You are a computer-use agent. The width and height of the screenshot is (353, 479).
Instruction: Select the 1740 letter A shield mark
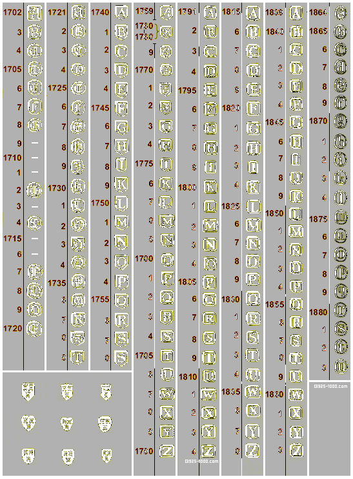coord(121,12)
